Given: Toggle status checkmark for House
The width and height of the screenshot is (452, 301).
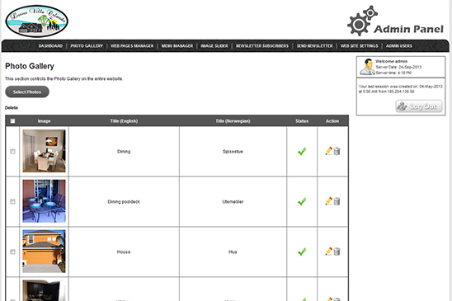Looking at the screenshot, I should [302, 252].
